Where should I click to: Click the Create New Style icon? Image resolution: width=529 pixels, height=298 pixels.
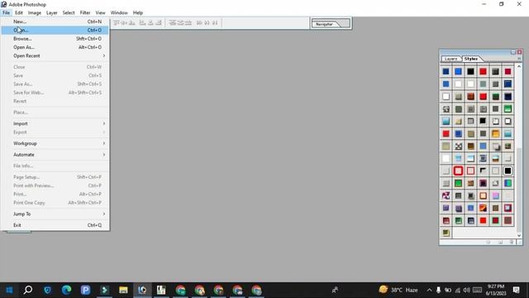(x=501, y=242)
